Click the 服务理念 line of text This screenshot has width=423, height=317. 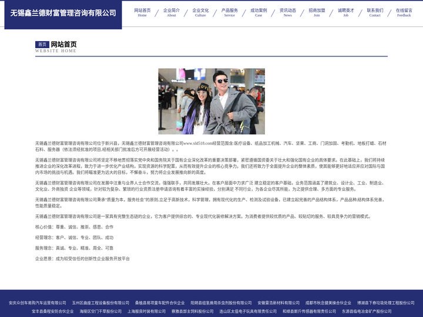pyautogui.click(x=74, y=248)
